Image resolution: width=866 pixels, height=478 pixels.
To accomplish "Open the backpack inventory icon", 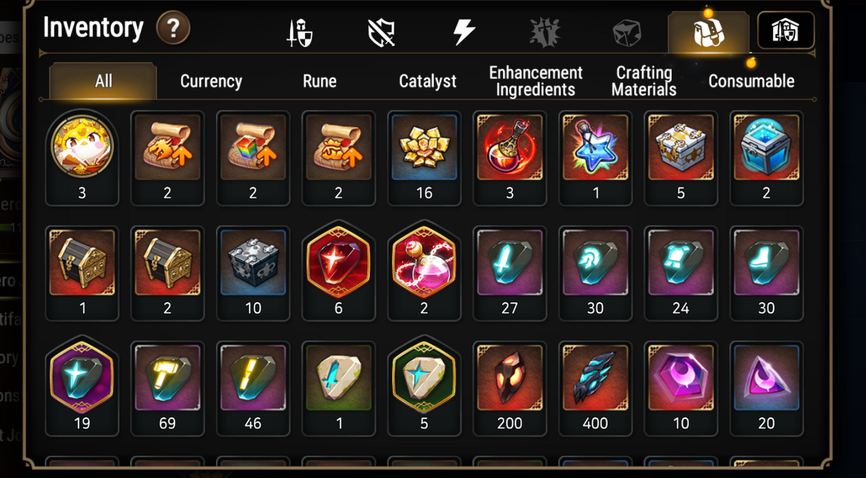I will 708,33.
